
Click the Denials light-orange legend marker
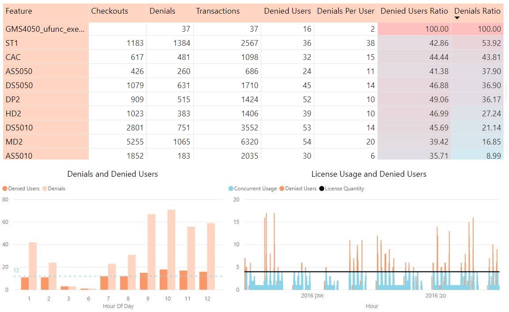(x=45, y=189)
